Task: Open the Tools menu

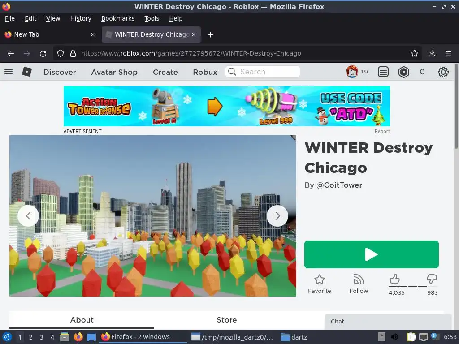Action: [x=152, y=18]
